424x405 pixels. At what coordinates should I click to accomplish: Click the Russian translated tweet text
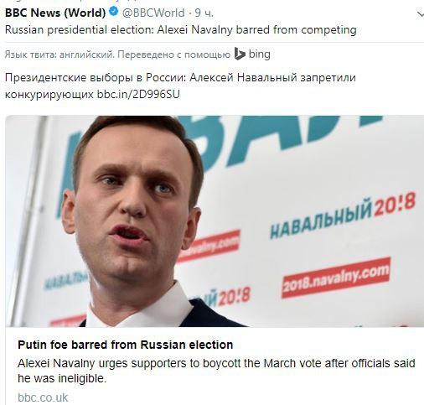coord(180,86)
